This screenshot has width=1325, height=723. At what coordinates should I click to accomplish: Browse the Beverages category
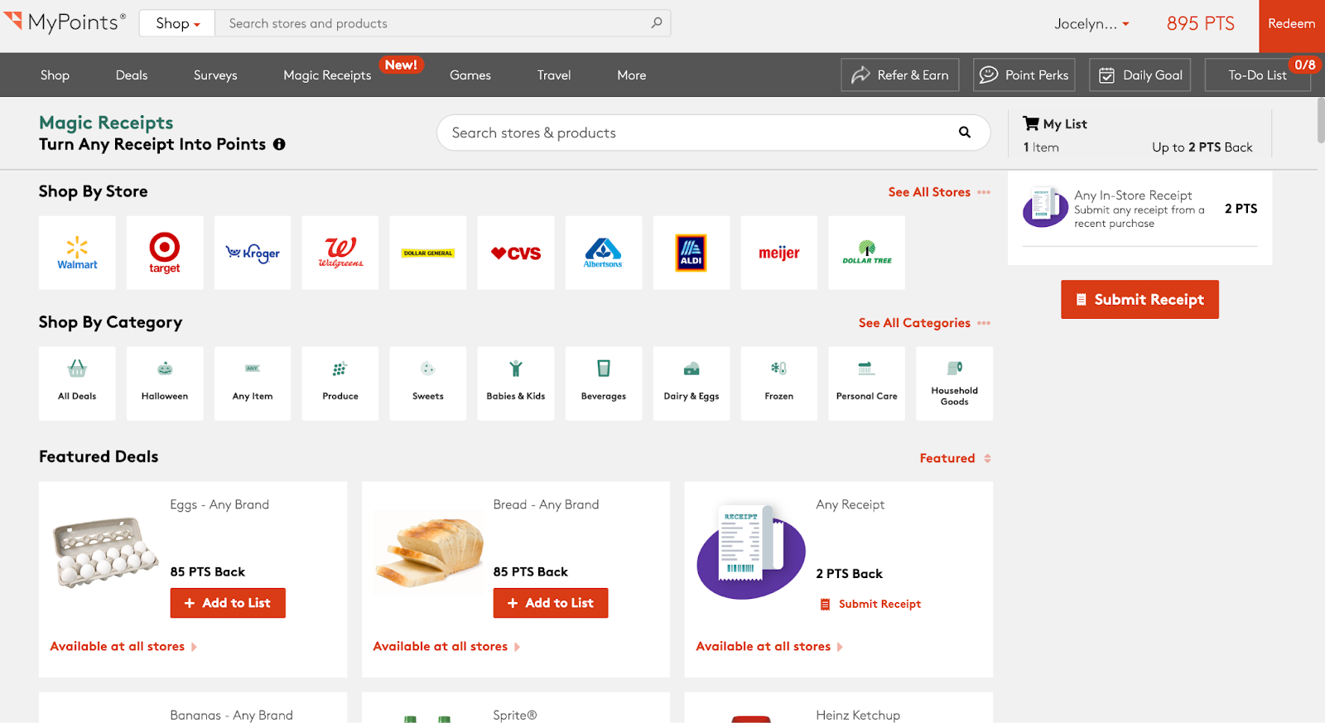point(604,383)
